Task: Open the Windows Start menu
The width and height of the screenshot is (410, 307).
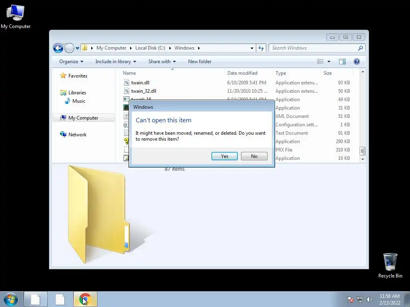Action: coord(11,299)
